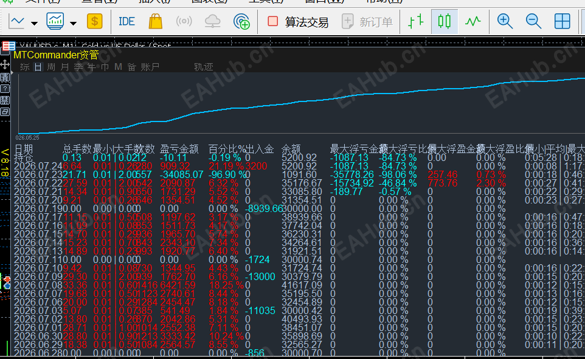Click the -34085.07 loss value
Image resolution: width=585 pixels, height=359 pixels.
coord(182,175)
